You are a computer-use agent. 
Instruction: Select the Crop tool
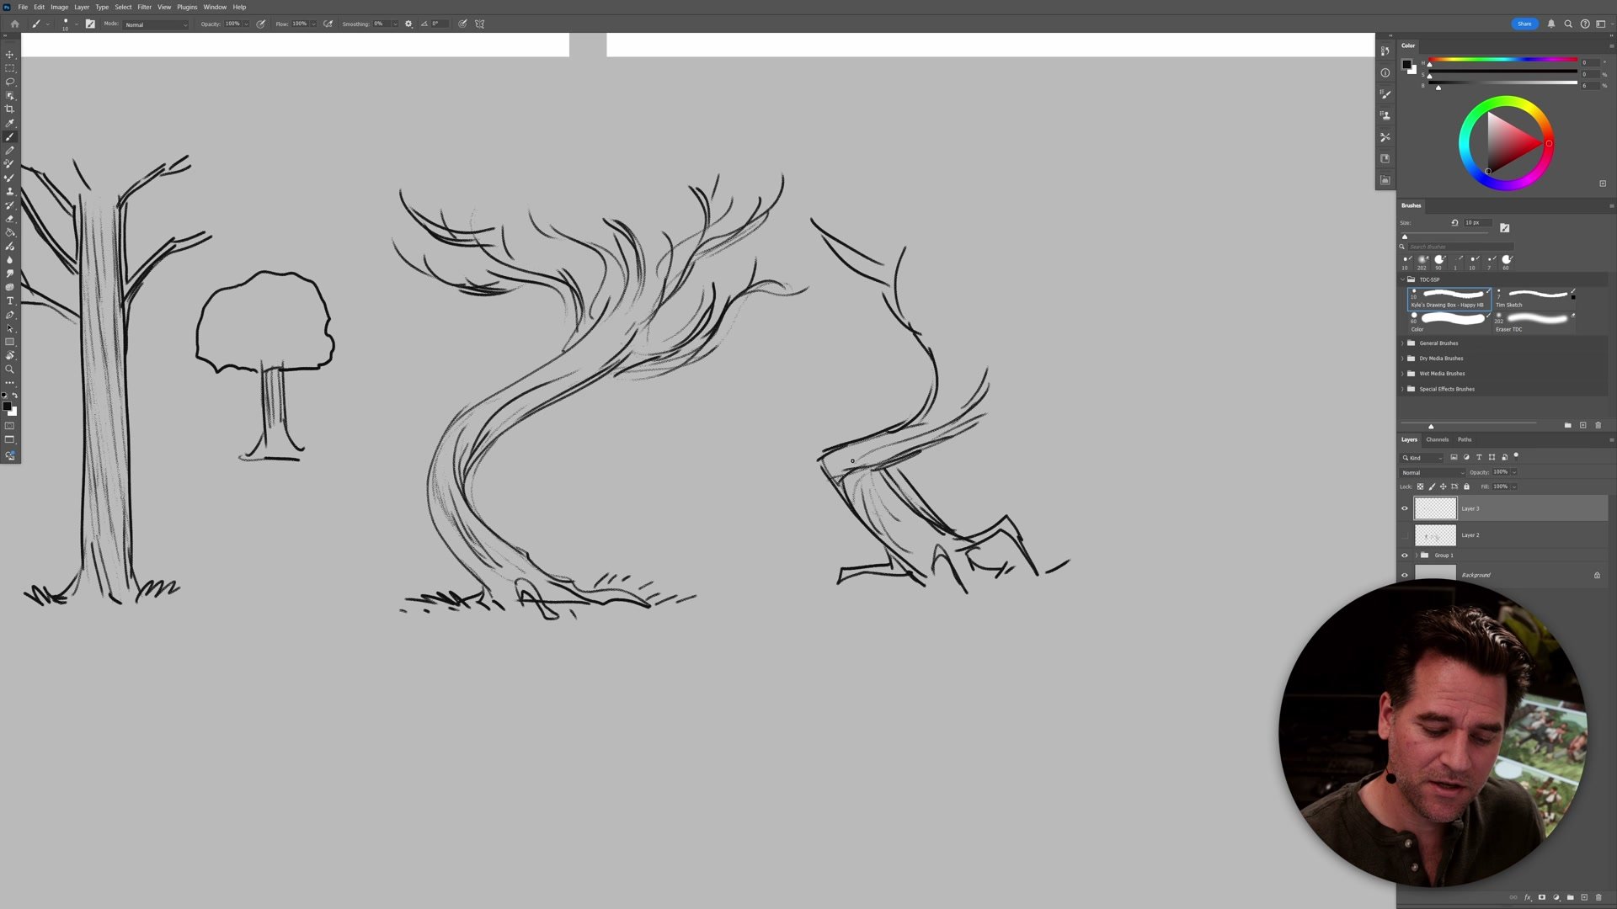tap(10, 109)
